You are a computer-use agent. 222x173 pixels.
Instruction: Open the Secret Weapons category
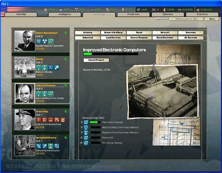coord(139,38)
